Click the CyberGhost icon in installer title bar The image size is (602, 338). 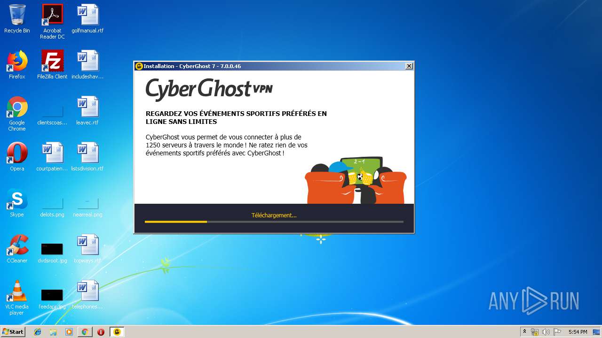pyautogui.click(x=139, y=66)
